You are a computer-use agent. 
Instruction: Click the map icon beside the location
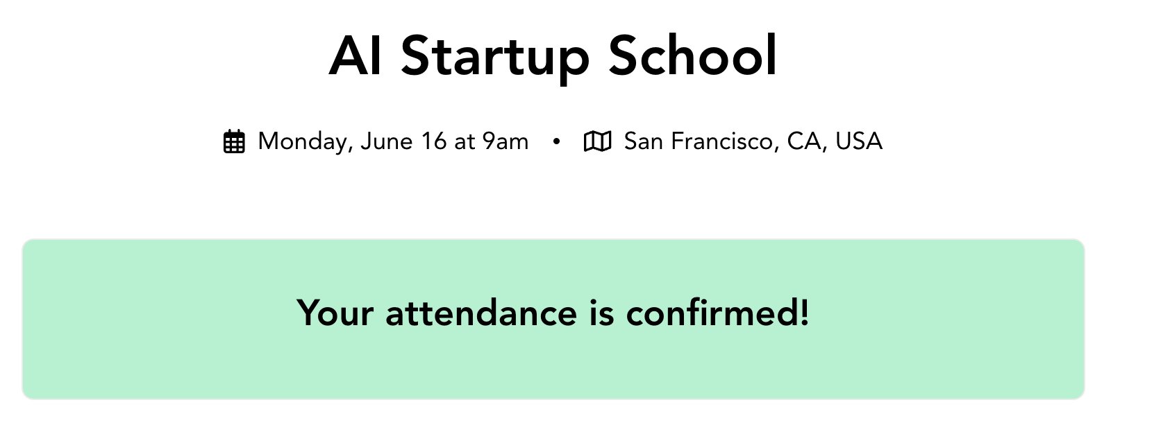[597, 141]
